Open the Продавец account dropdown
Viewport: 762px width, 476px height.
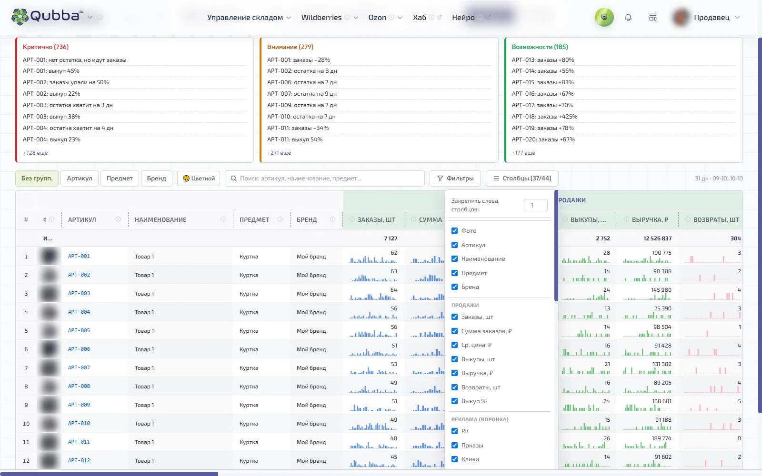point(717,18)
